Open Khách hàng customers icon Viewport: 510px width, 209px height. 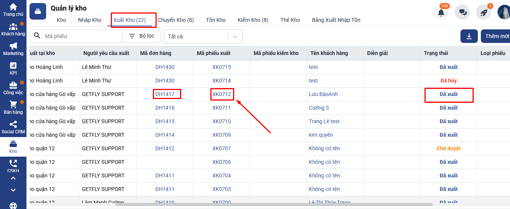coord(13,27)
